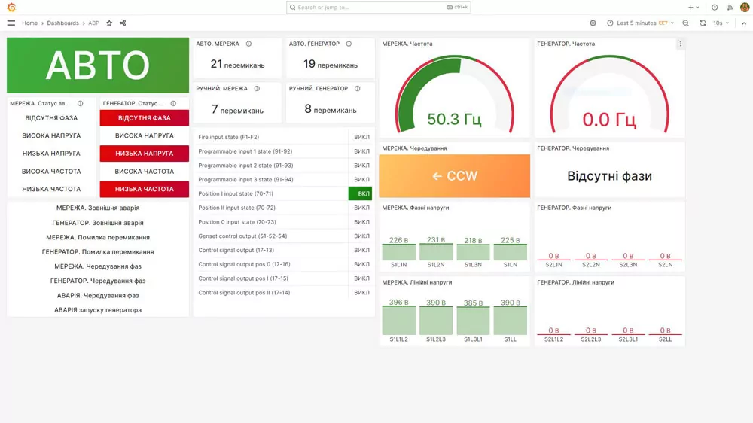Collapse the top toolbar chevron
Screen dimensions: 753x423
click(x=744, y=23)
